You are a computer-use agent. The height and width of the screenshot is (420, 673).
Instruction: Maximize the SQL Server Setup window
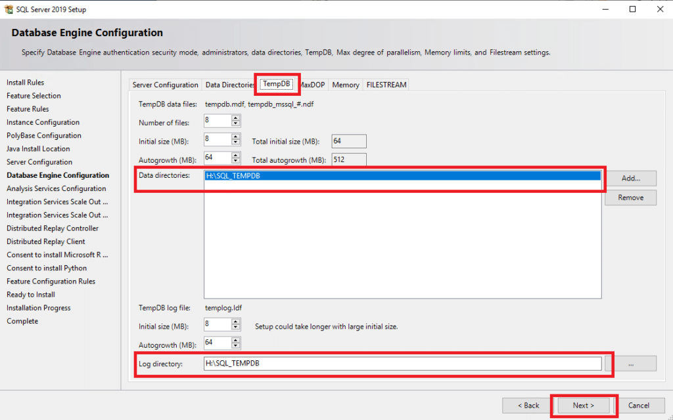632,9
